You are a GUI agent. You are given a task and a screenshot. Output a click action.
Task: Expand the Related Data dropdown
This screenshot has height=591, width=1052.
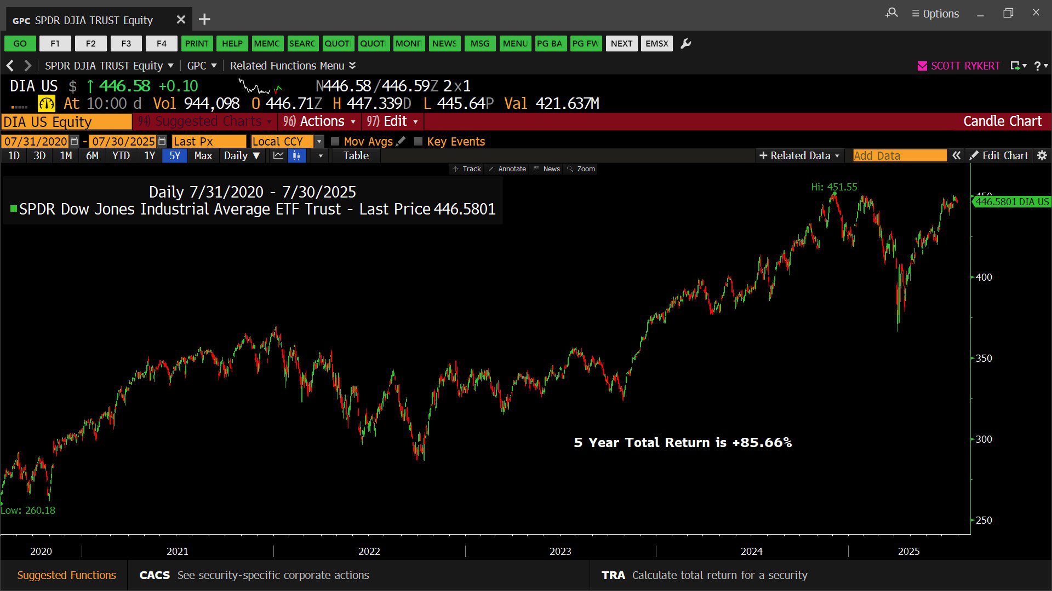click(799, 156)
